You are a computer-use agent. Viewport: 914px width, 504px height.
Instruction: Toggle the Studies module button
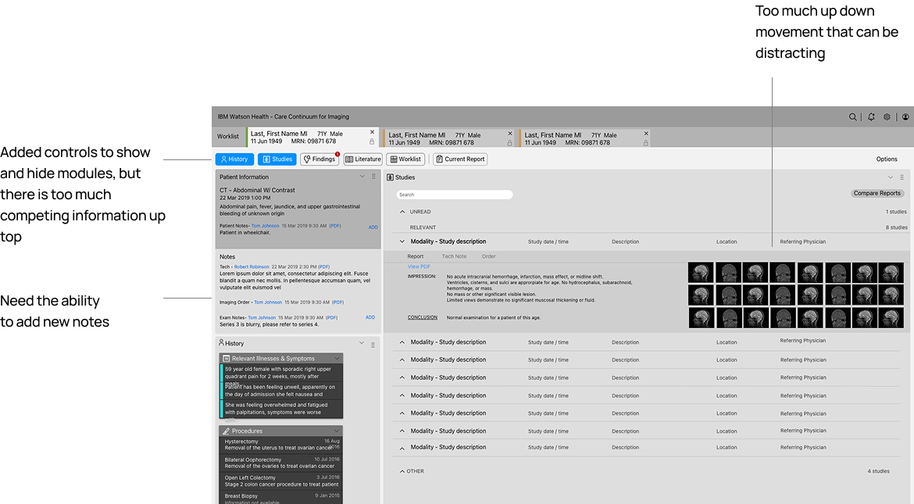coord(277,159)
